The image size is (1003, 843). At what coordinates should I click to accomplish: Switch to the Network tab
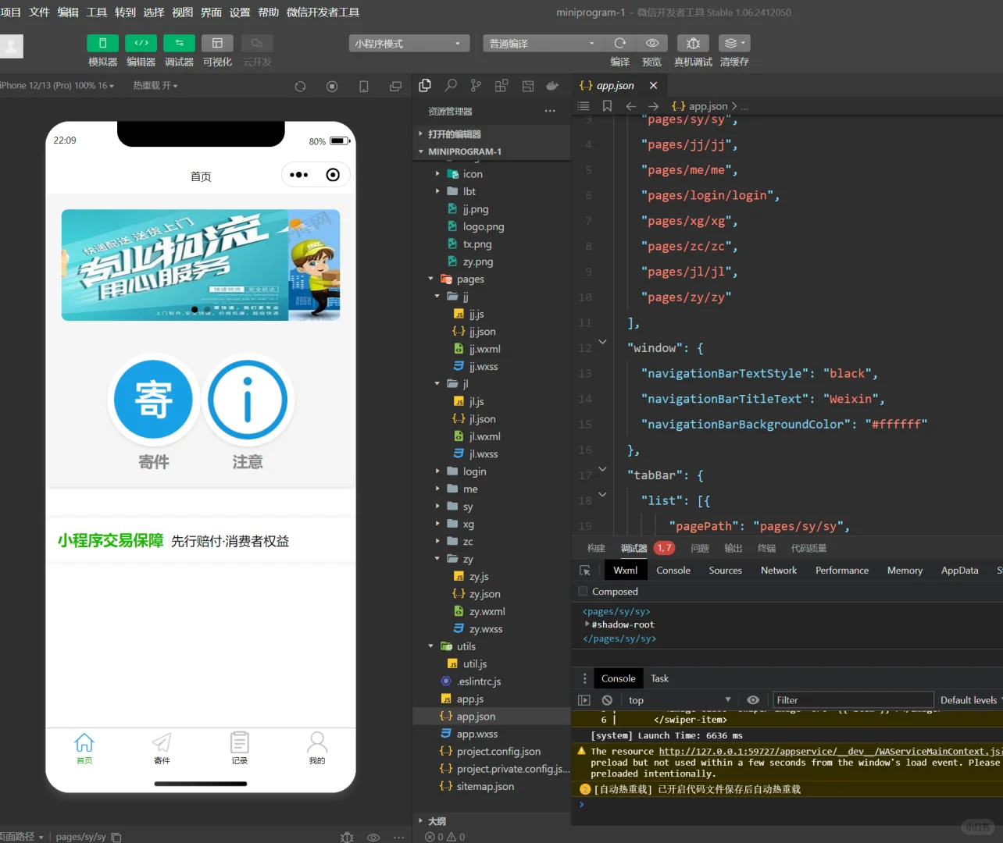coord(779,571)
